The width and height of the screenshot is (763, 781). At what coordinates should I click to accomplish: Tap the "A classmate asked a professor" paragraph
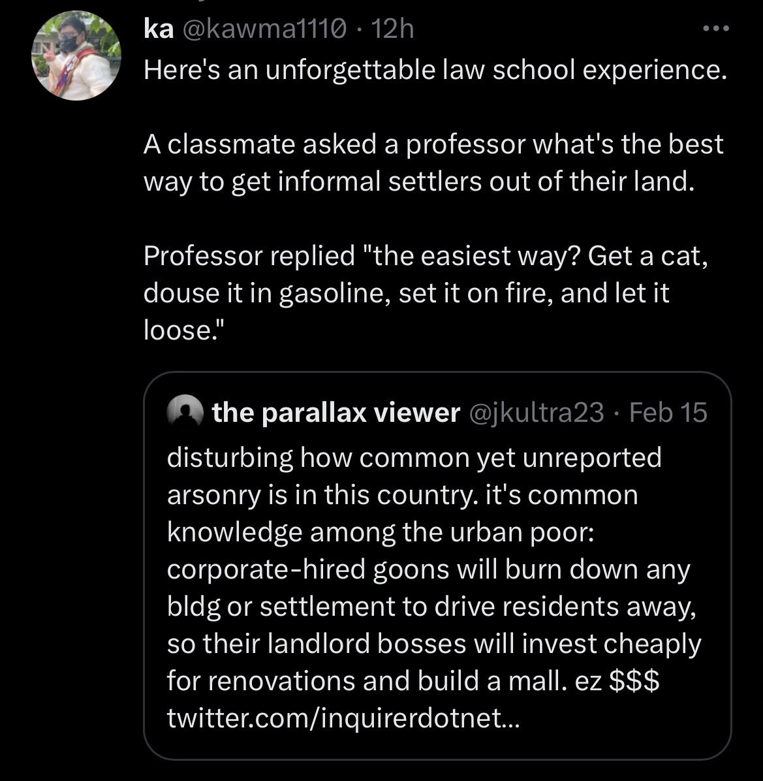point(433,163)
